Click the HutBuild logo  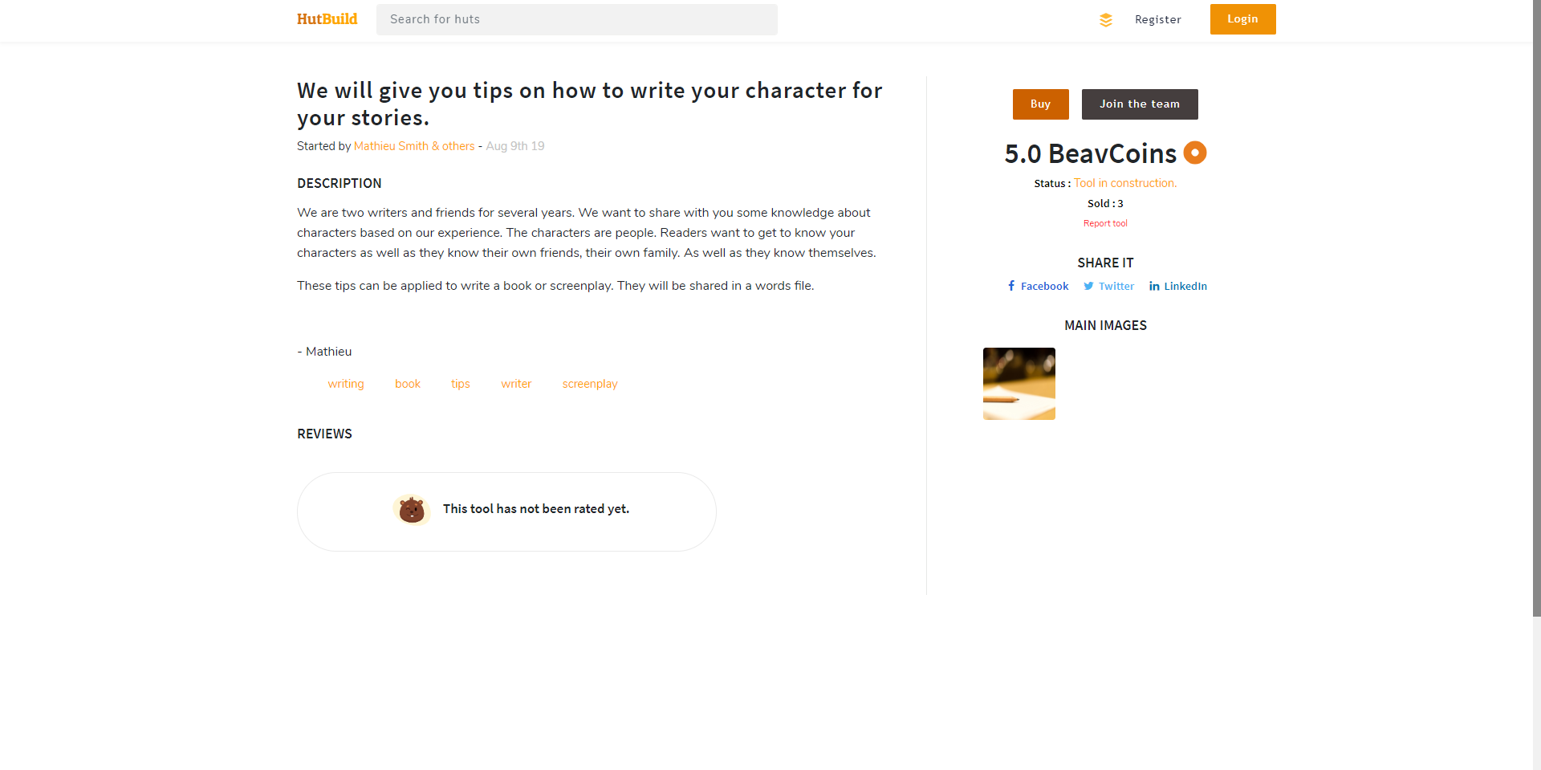(x=327, y=19)
